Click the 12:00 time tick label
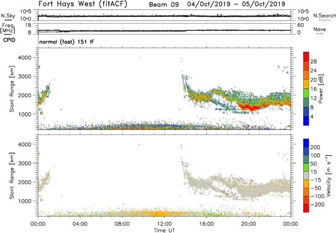This screenshot has height=233, width=336. pyautogui.click(x=164, y=224)
